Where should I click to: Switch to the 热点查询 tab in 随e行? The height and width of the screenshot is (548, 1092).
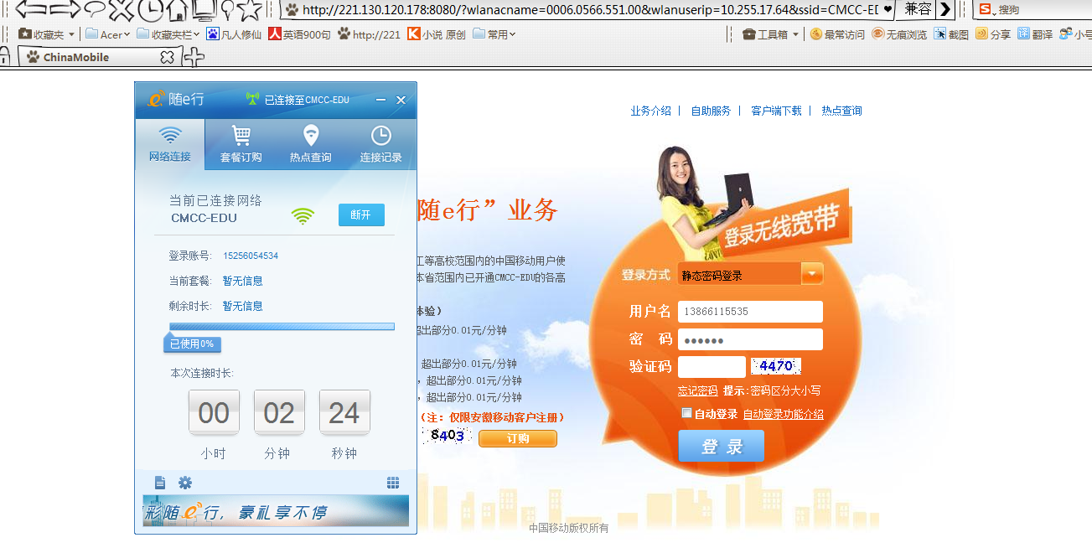pos(310,144)
